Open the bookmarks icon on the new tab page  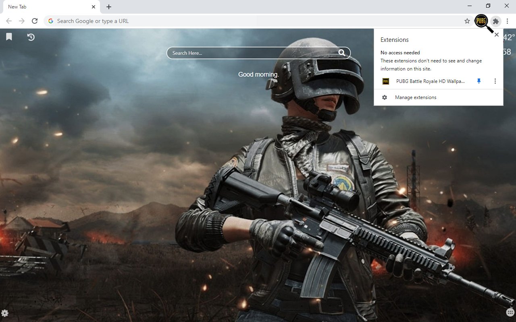(9, 37)
